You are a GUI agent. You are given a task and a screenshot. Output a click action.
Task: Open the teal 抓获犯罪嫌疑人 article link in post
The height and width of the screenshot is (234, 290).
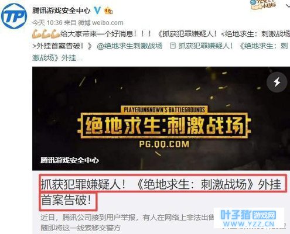[206, 46]
